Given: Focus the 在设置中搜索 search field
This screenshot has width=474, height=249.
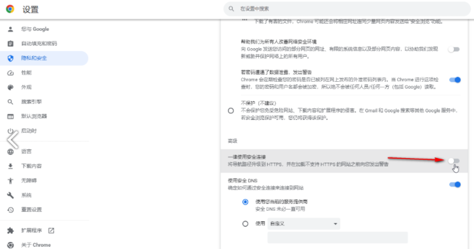Looking at the screenshot, I should point(347,9).
